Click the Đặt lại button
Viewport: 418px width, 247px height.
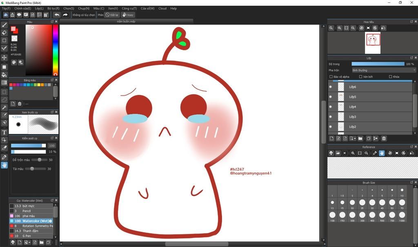tap(112, 15)
